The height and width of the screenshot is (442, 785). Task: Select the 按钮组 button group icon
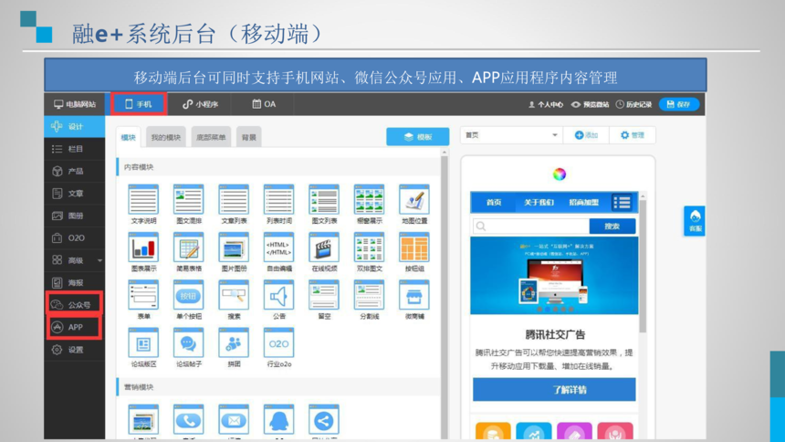[413, 247]
